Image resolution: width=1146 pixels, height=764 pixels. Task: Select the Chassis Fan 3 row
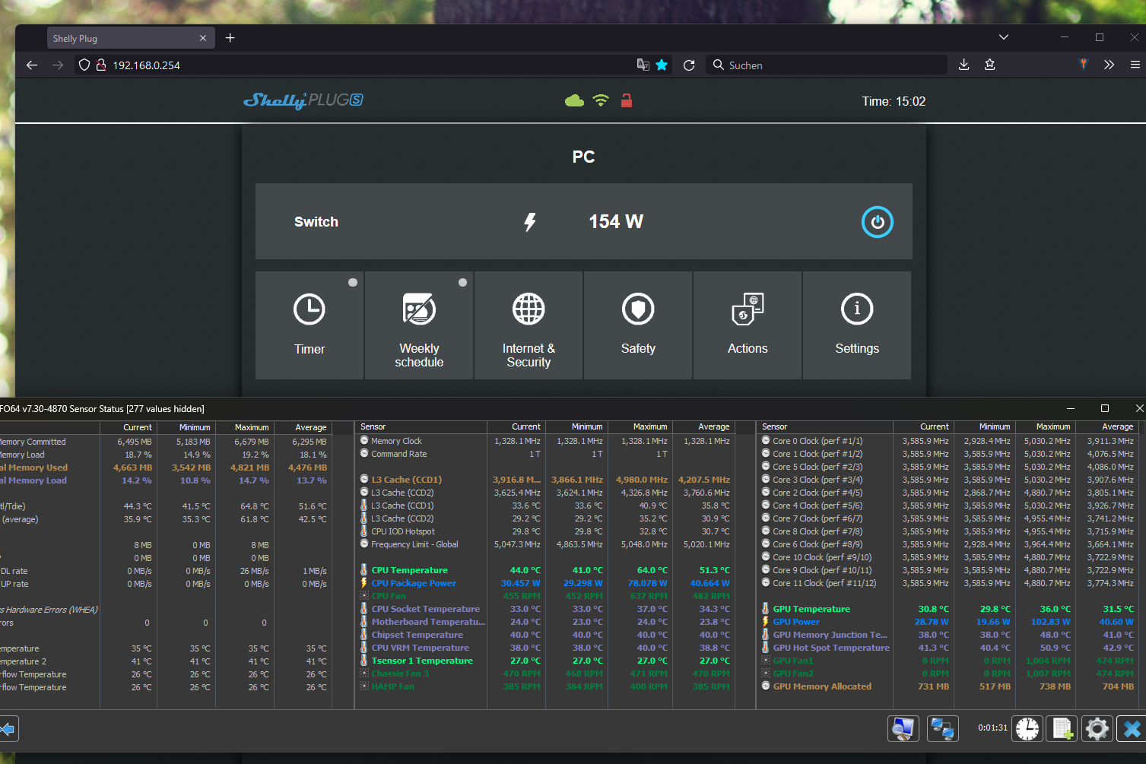[544, 674]
